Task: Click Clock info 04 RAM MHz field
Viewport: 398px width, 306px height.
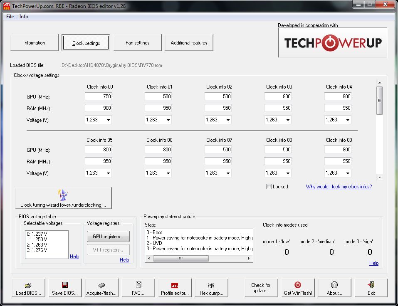Action: 338,108
